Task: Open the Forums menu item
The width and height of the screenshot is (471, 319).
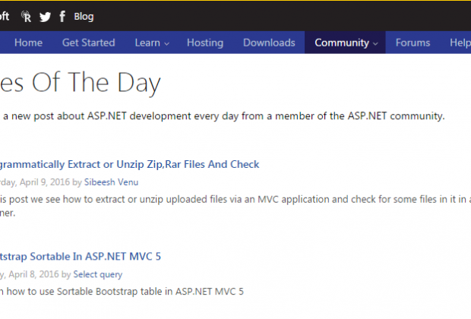Action: [x=413, y=43]
